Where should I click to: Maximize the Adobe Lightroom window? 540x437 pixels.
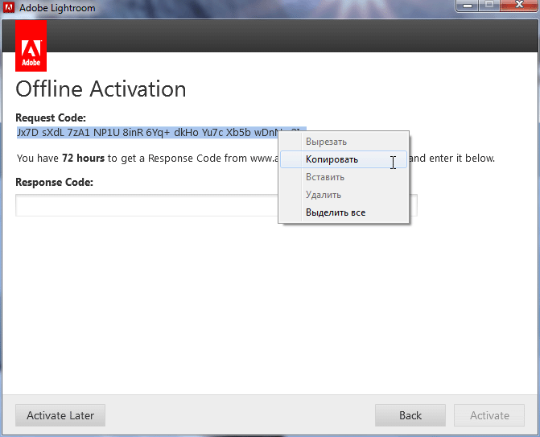[489, 6]
